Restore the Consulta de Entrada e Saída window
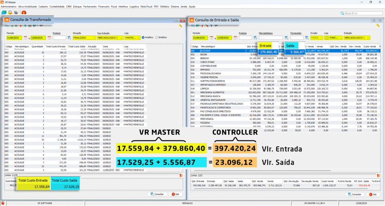This screenshot has height=206, width=385. pyautogui.click(x=374, y=21)
